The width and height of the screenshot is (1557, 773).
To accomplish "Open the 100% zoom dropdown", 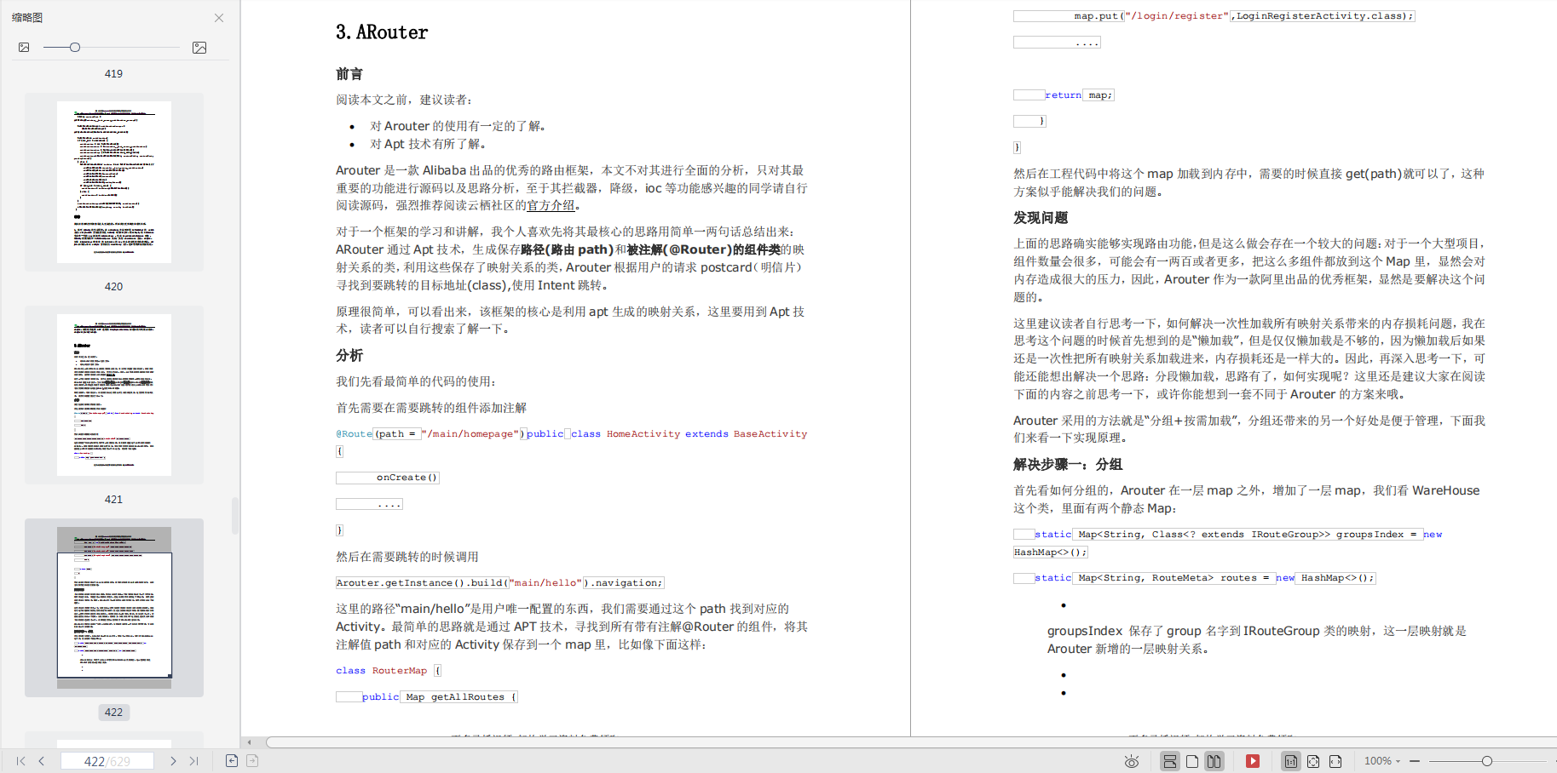I will (1382, 761).
